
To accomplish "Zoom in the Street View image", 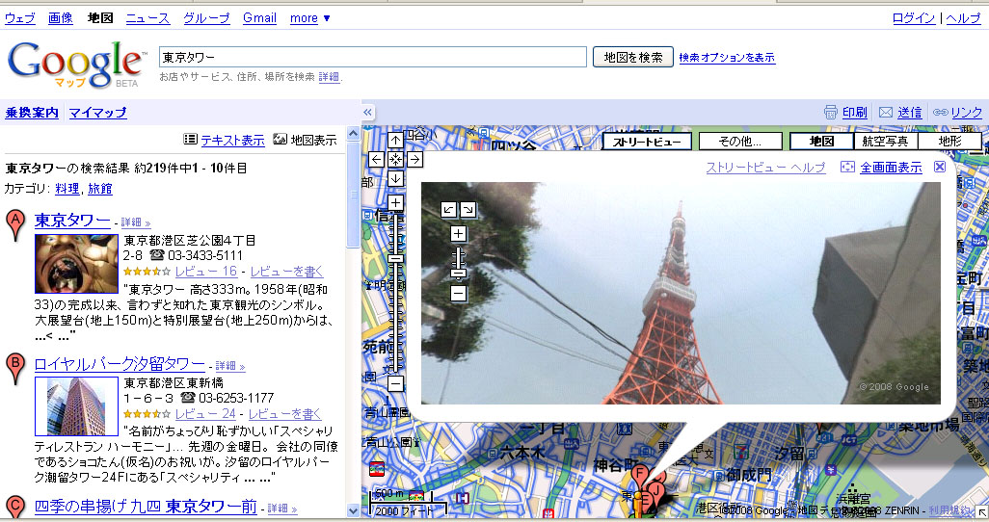I will [459, 234].
